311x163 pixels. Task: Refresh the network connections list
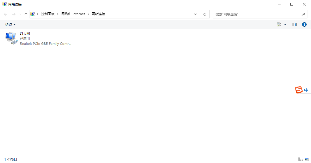click(x=205, y=14)
